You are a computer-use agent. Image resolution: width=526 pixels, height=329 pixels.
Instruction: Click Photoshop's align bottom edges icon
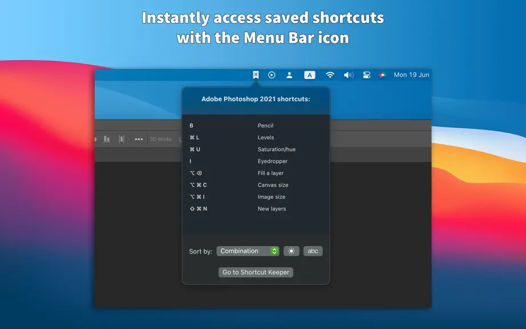point(107,139)
